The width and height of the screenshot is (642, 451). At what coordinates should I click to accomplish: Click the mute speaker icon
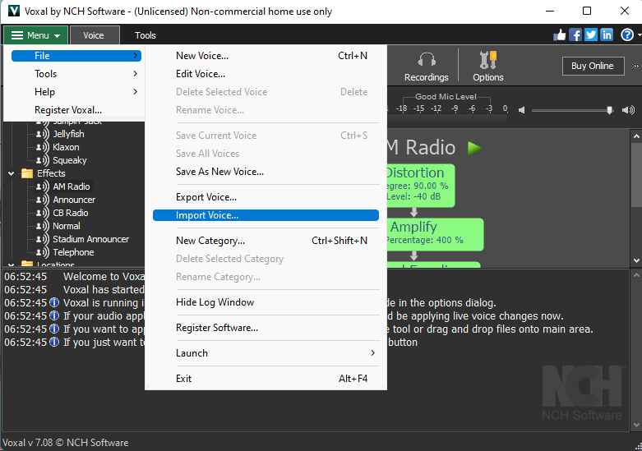522,110
